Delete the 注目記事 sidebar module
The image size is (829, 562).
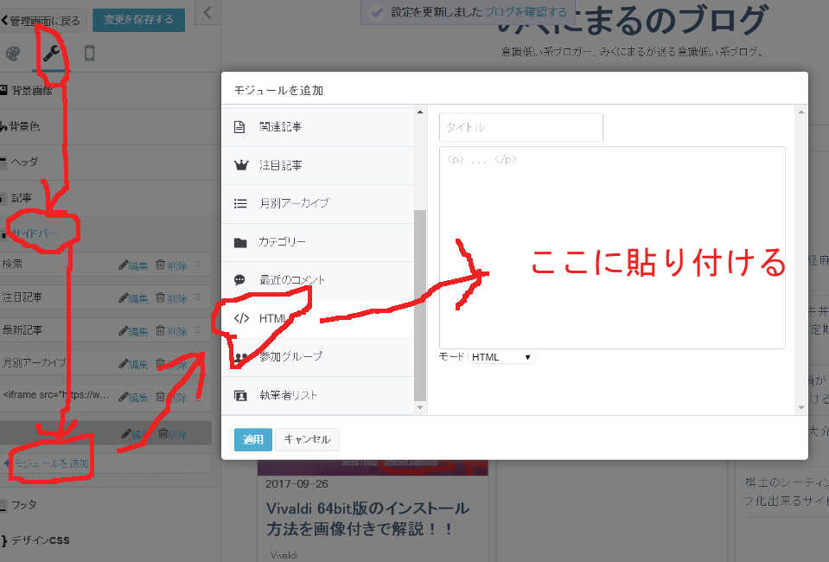click(171, 297)
